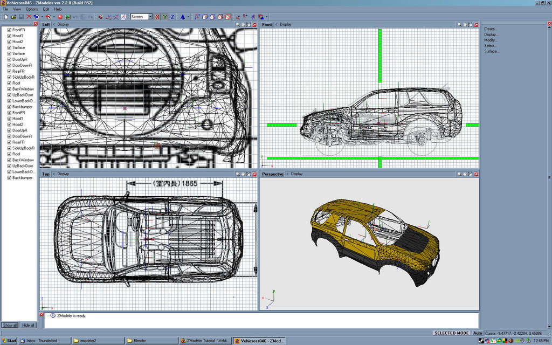This screenshot has height=345, width=552.
Task: Click the Top viewport name label
Action: coord(46,174)
